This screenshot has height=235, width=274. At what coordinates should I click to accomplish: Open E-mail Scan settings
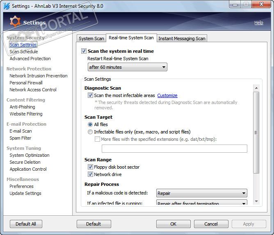21,131
